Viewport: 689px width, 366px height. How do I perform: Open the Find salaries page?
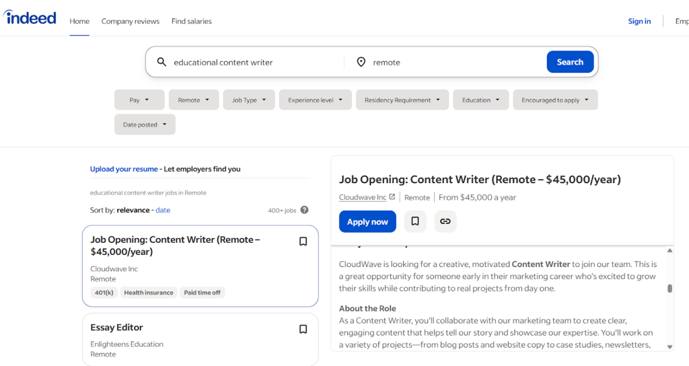pyautogui.click(x=191, y=22)
